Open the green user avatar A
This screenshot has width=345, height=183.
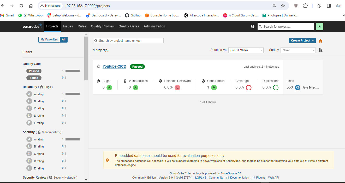pyautogui.click(x=319, y=26)
